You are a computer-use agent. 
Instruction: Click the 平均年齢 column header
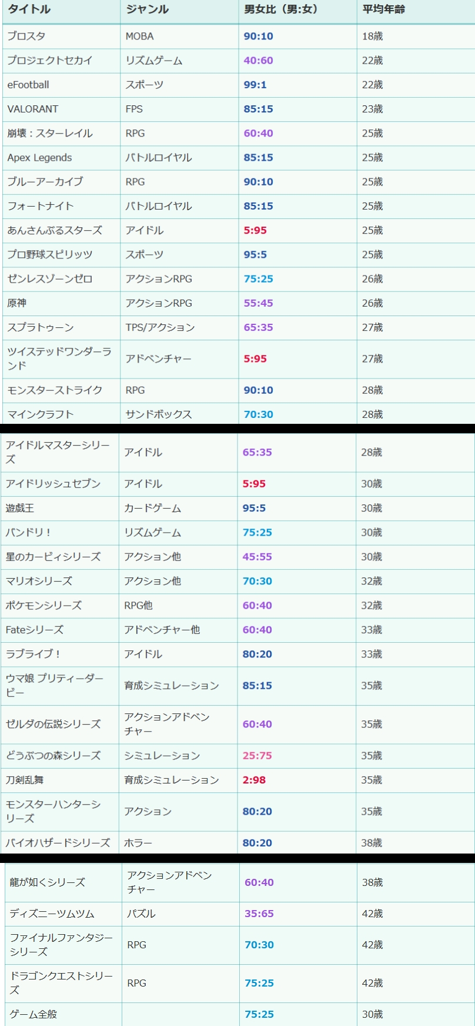tap(383, 9)
